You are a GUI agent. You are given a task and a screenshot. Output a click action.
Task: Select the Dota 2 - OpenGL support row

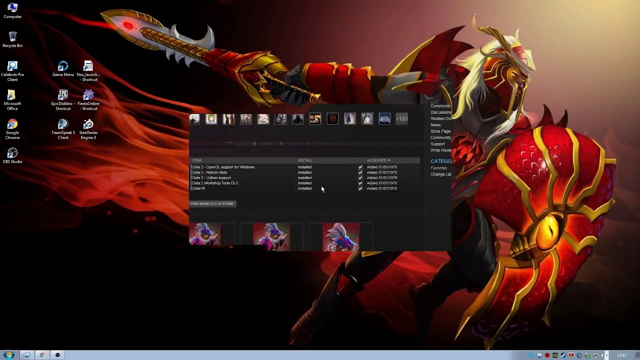(x=305, y=167)
